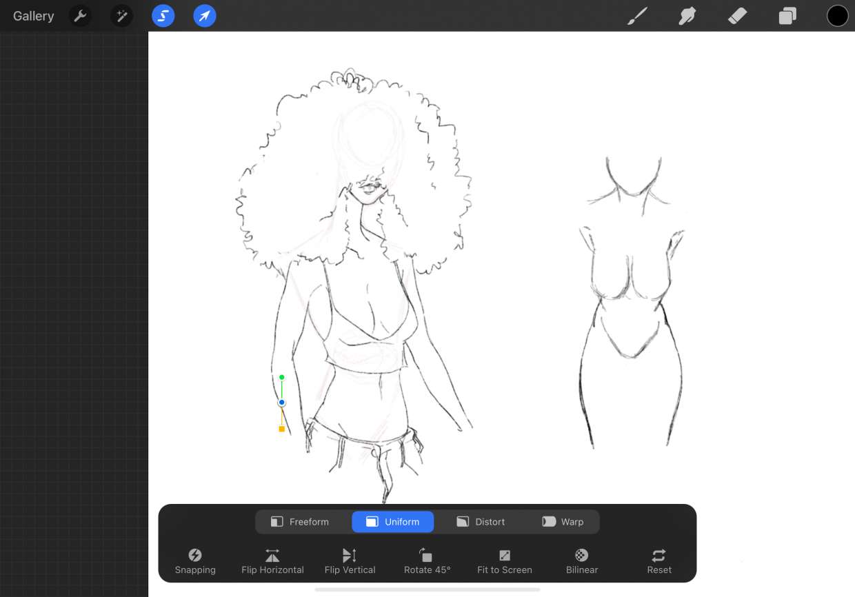Open the Actions wrench menu
Image resolution: width=855 pixels, height=597 pixels.
click(81, 16)
